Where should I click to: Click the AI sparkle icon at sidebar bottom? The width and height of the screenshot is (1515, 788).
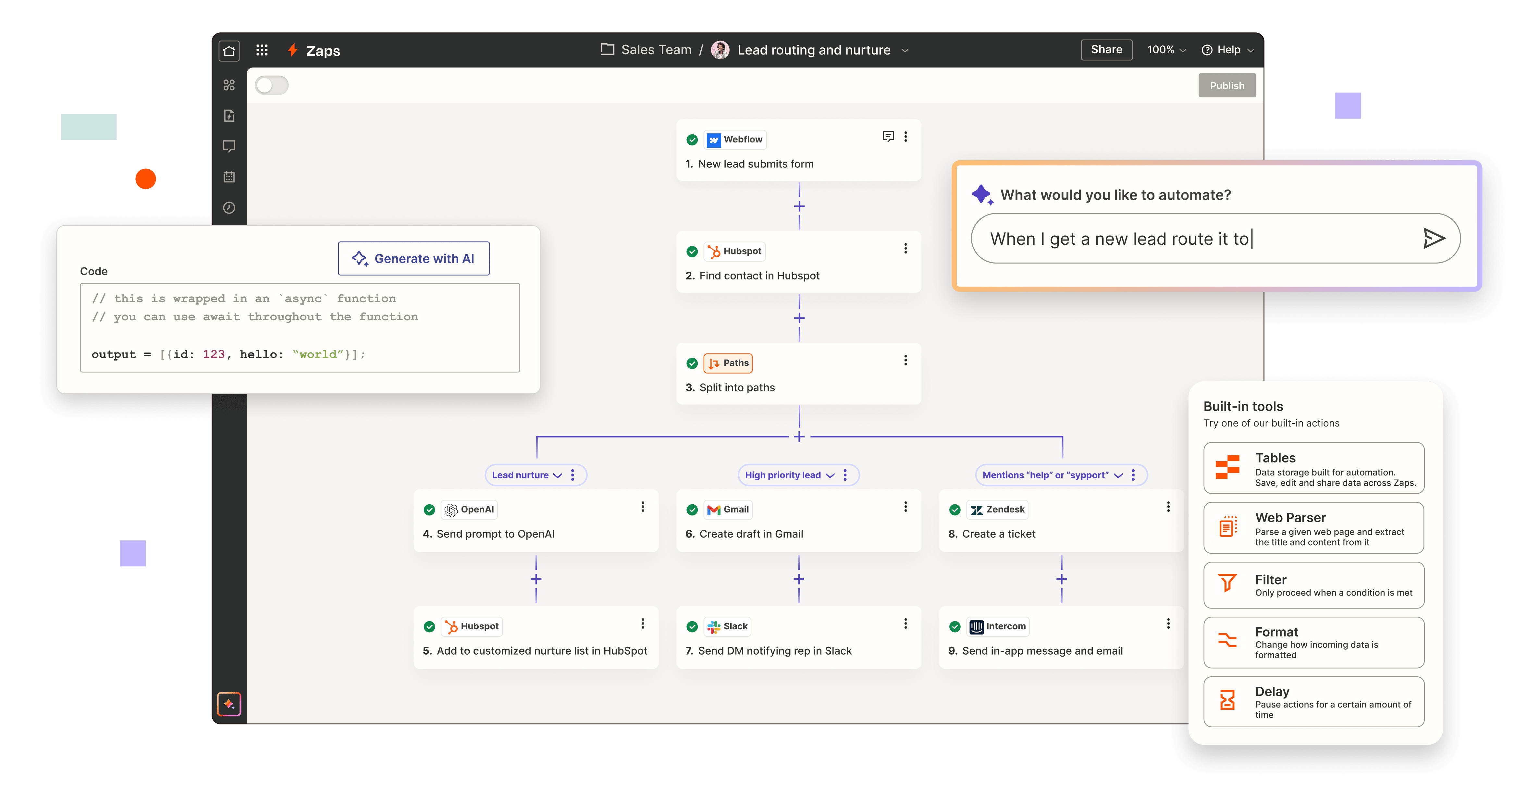229,704
